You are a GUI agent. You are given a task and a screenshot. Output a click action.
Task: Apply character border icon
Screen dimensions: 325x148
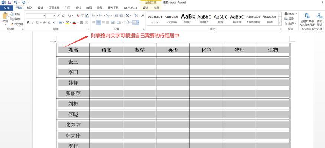pyautogui.click(x=87, y=16)
